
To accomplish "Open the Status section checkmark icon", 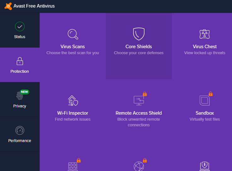I will [20, 26].
